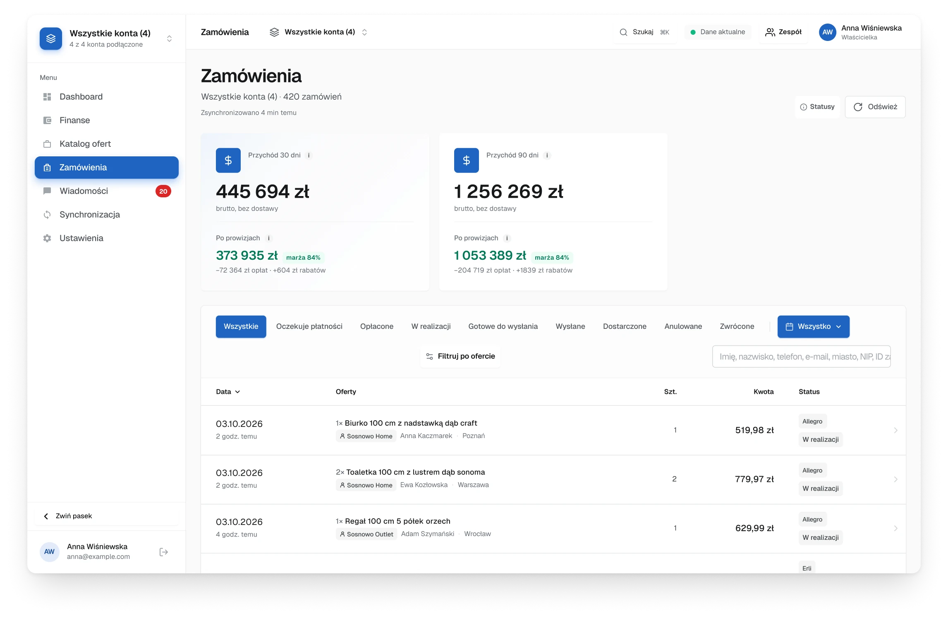Click info icon beside Po prowizjach 373 935 zł
Image resolution: width=948 pixels, height=618 pixels.
[269, 238]
